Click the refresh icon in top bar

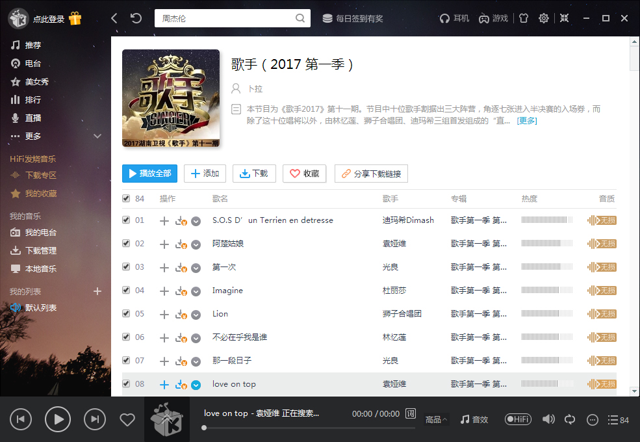point(136,18)
